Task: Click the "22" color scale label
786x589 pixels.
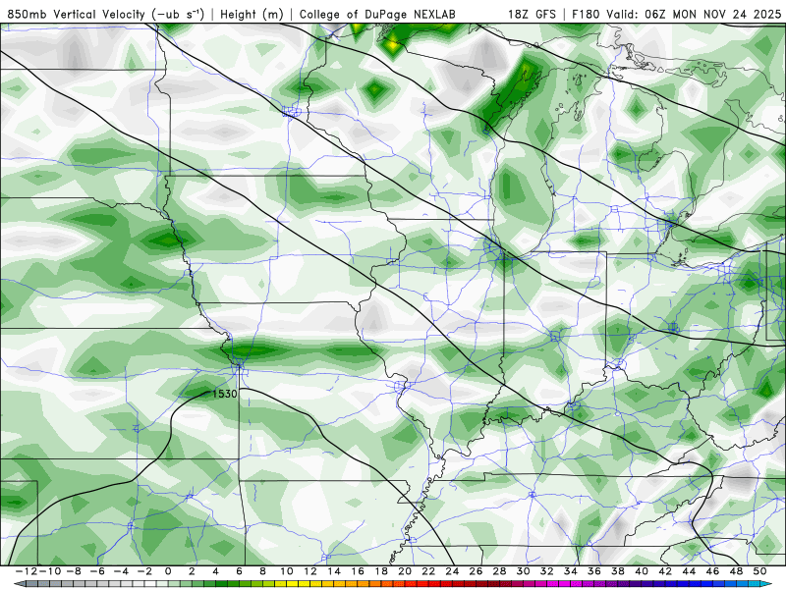Action: point(428,571)
